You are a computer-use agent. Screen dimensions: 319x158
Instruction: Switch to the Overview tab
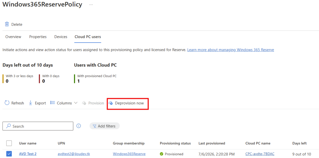point(13,37)
